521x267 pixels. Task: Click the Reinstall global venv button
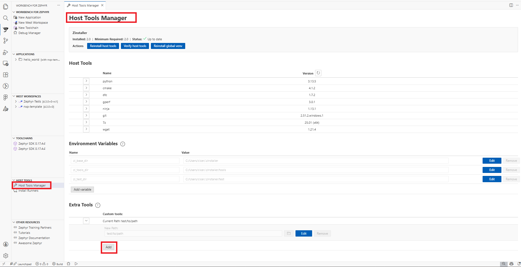(x=168, y=46)
